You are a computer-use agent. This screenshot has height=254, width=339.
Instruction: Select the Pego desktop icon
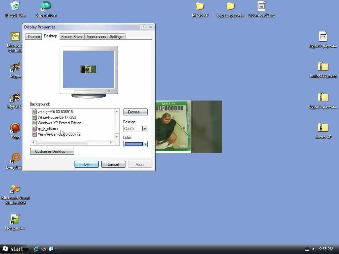point(15,131)
